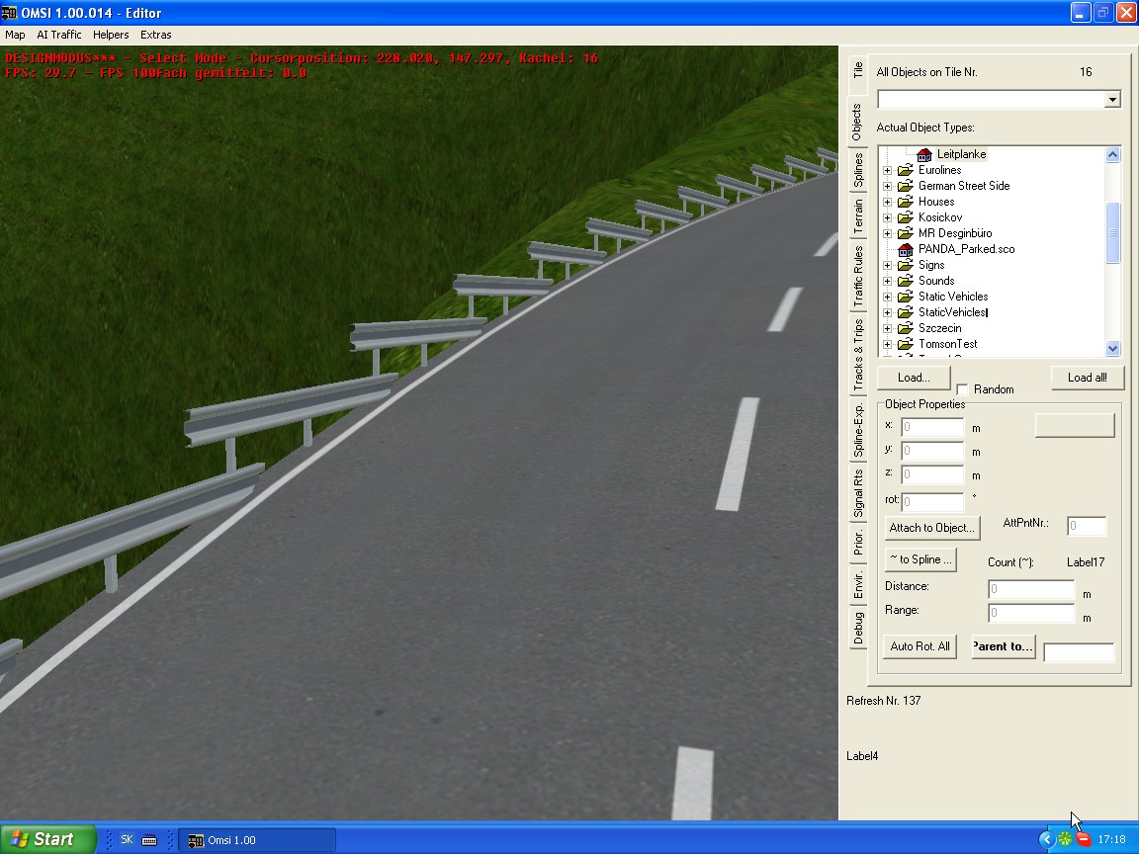Click the Szczecin folder icon

[x=905, y=328]
